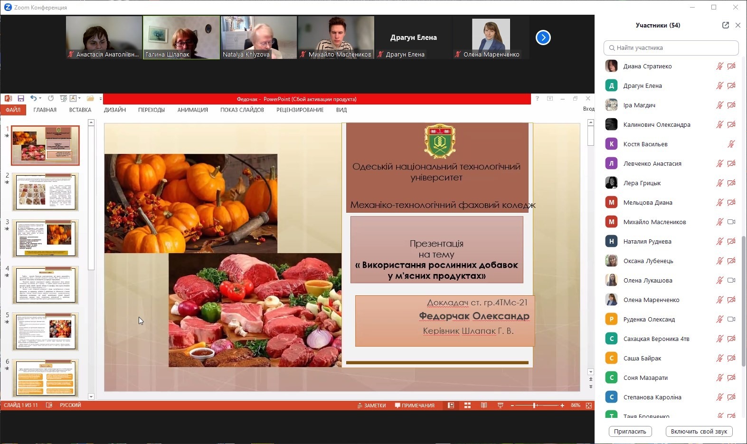Switch to Slide Sorter view
This screenshot has height=444, width=747.
467,406
